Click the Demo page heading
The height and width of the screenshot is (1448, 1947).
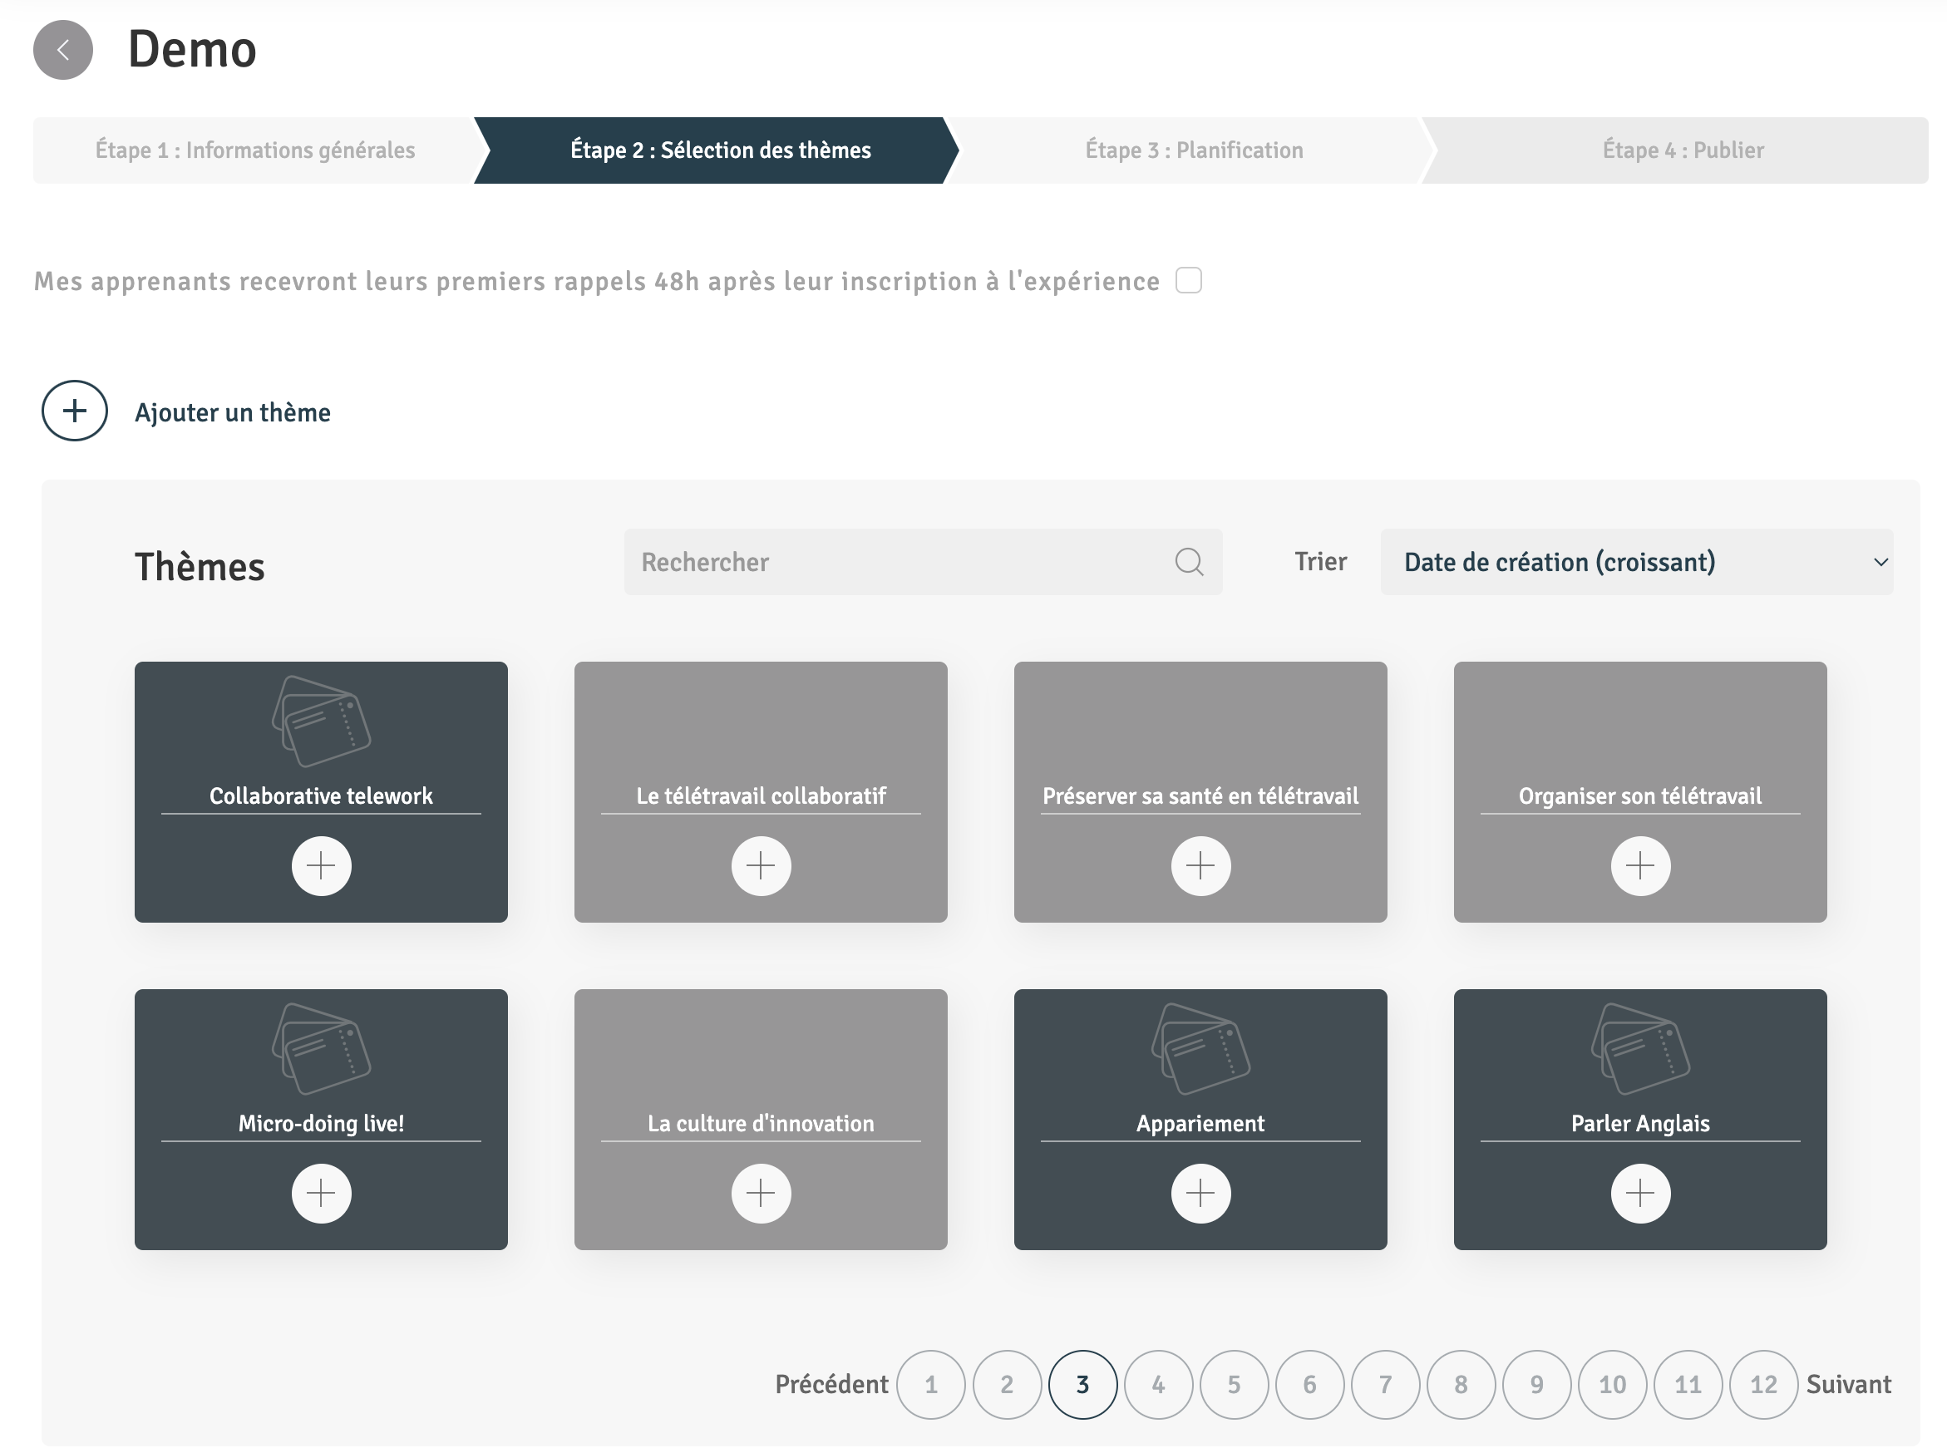(192, 49)
